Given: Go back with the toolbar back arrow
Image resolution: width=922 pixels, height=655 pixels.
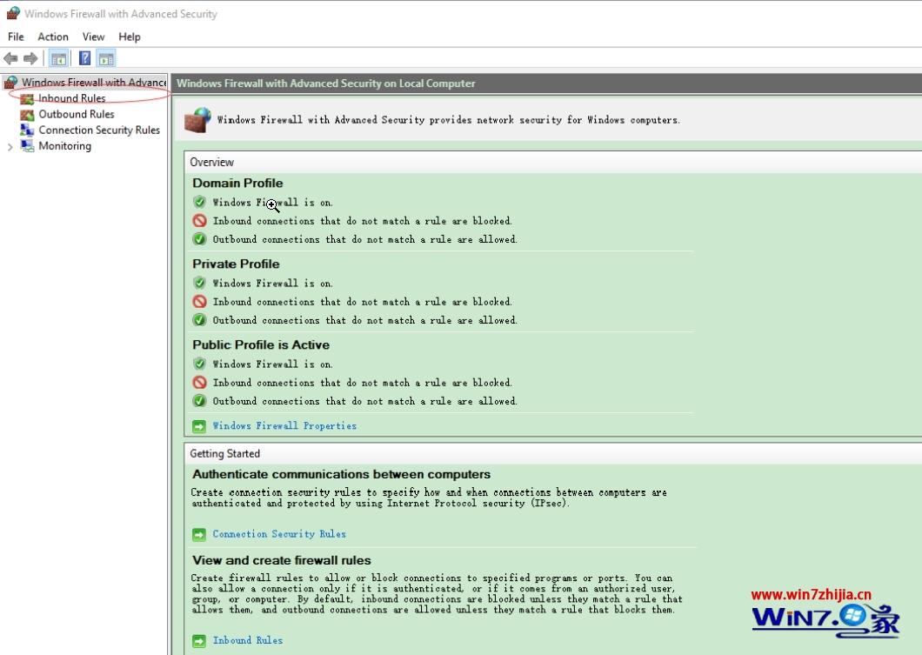Looking at the screenshot, I should point(10,58).
